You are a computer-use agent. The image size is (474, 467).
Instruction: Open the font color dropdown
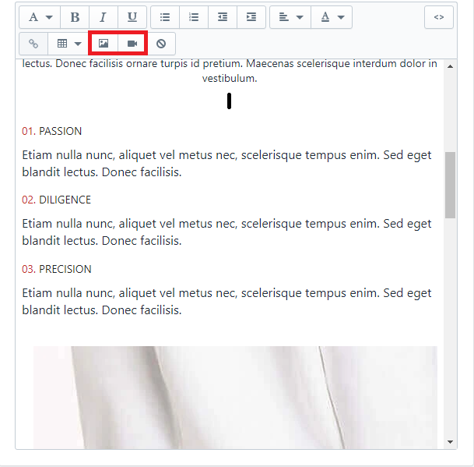(x=332, y=17)
